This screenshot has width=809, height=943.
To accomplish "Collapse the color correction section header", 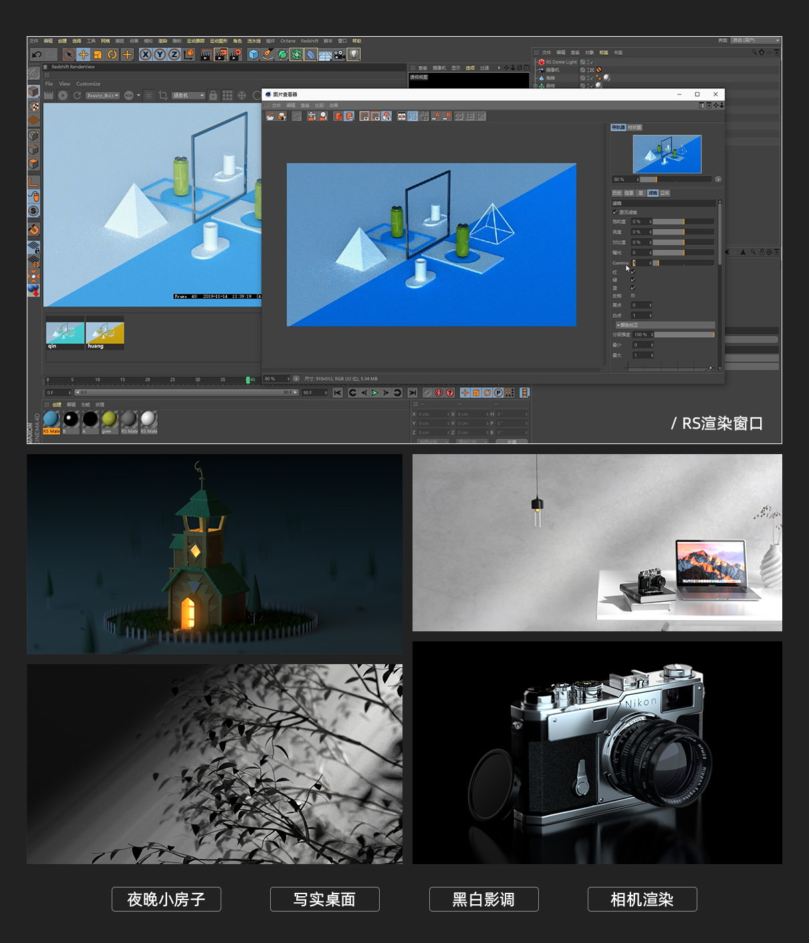I will click(x=664, y=325).
